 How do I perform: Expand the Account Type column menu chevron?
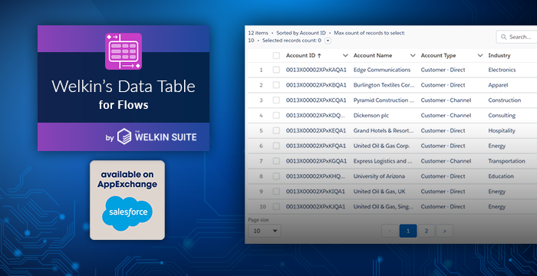click(x=480, y=55)
